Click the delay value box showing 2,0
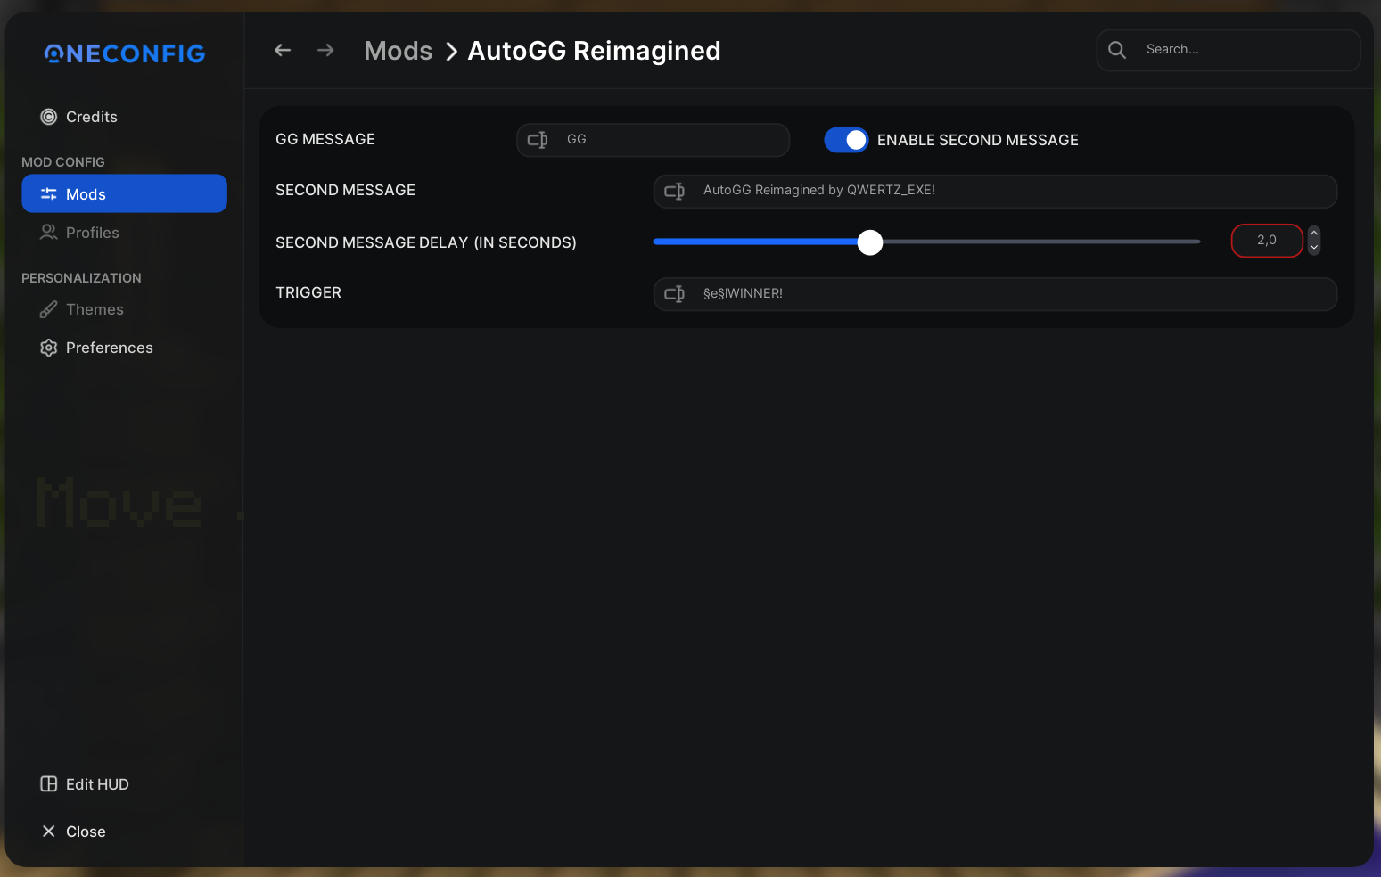 [1266, 241]
